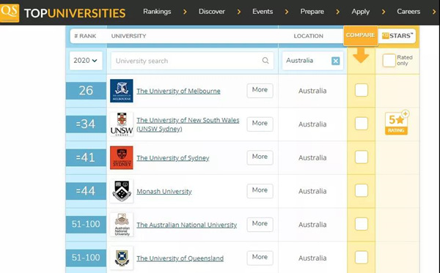Open the 2020 year dropdown

[x=86, y=61]
